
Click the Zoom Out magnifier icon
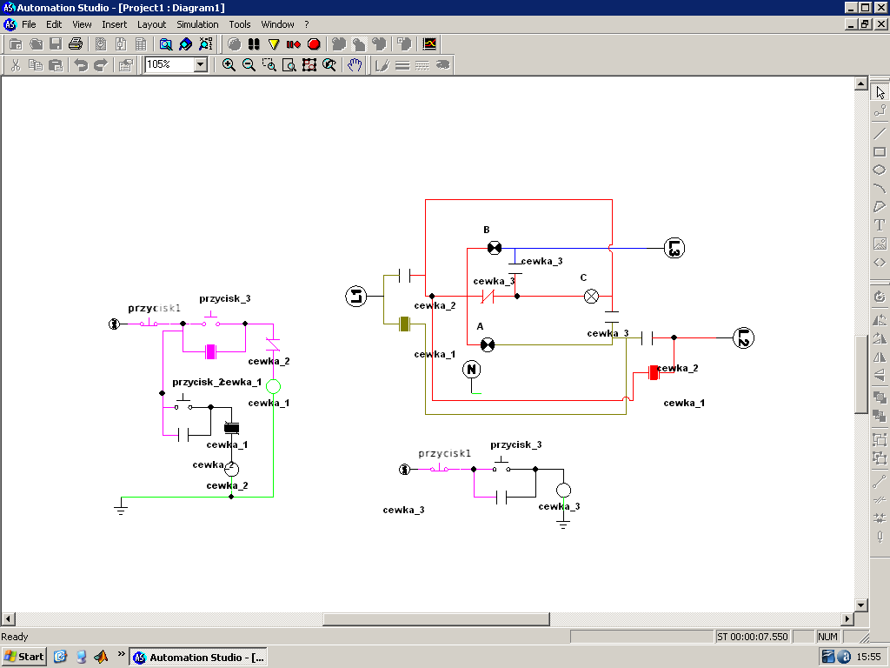coord(249,64)
